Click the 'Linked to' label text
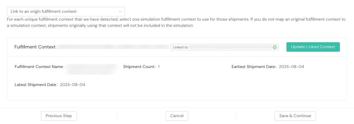The width and height of the screenshot is (354, 124). click(180, 47)
